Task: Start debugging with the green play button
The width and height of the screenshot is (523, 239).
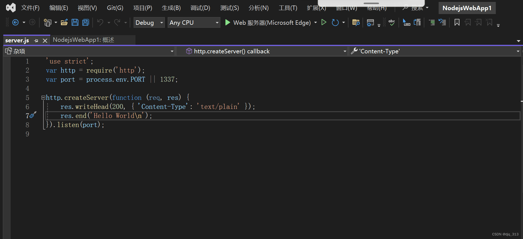Action: pos(228,23)
